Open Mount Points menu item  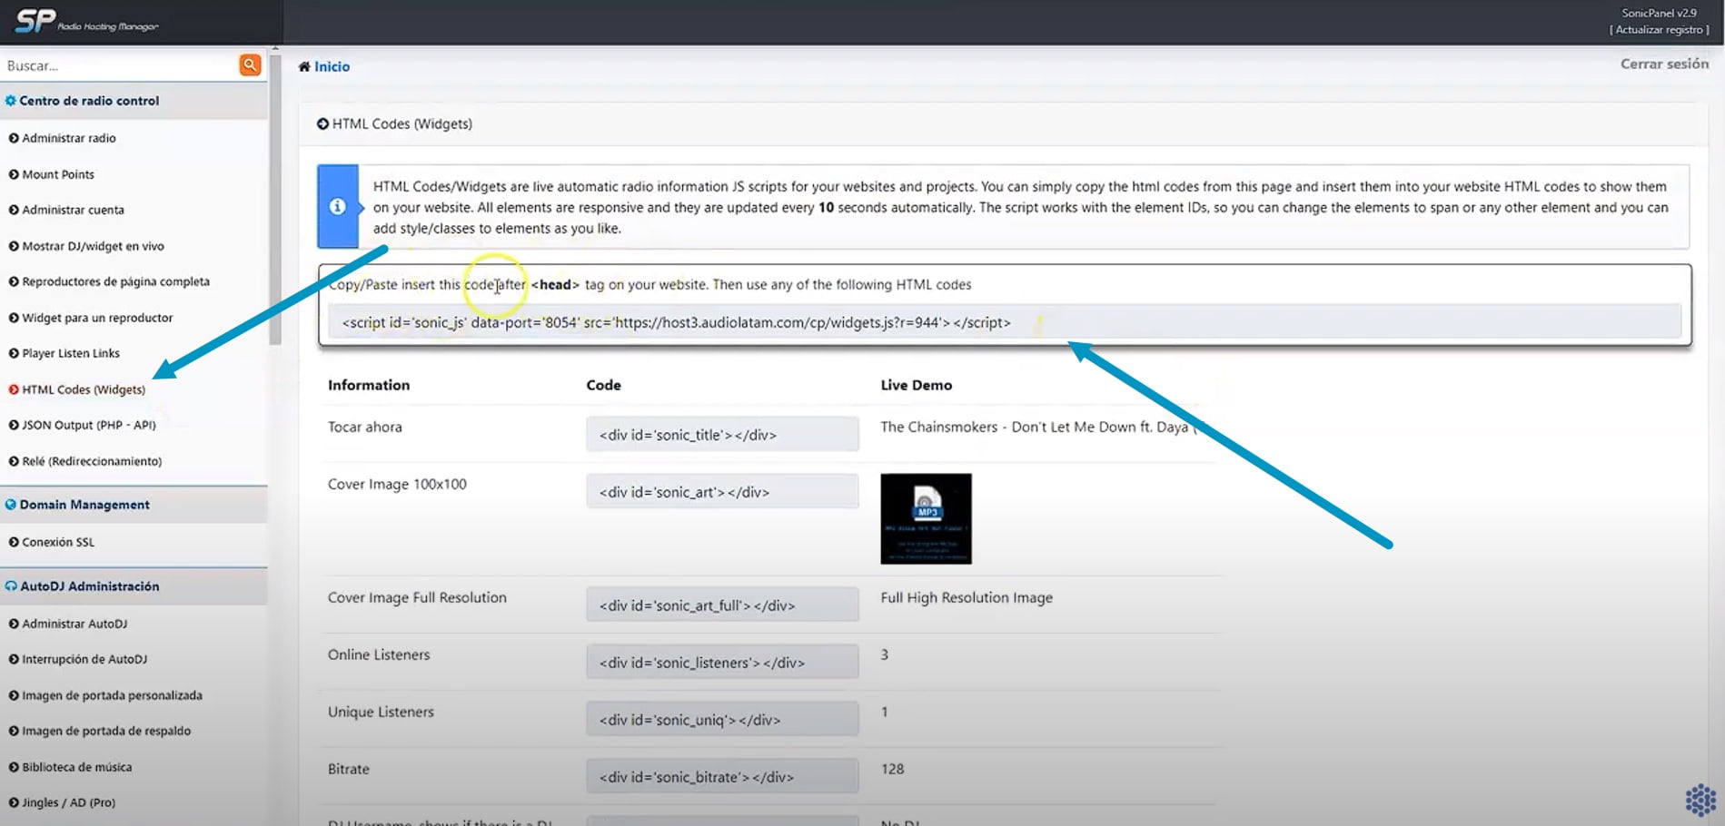pos(58,174)
